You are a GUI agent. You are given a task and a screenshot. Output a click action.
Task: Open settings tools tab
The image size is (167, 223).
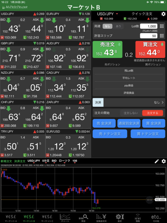coord(120,218)
